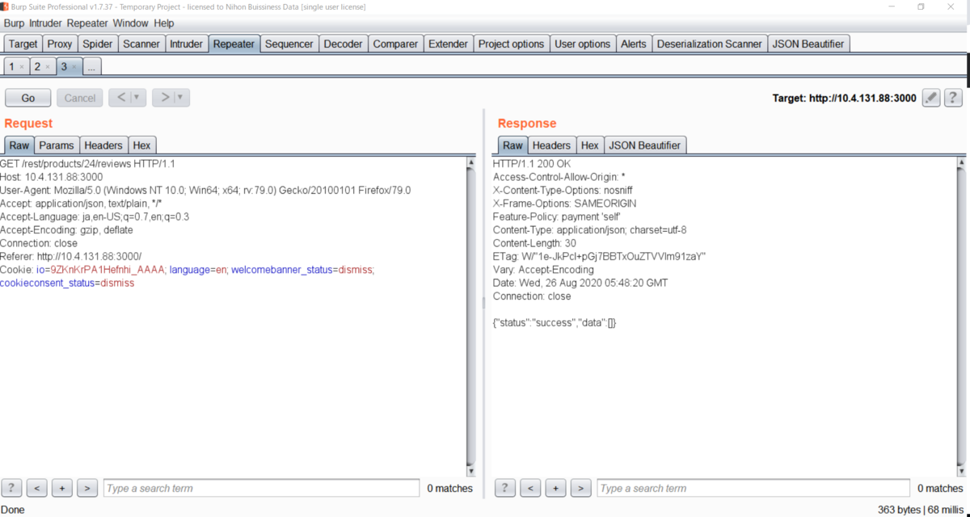The height and width of the screenshot is (517, 970).
Task: Close Repeater tab 2
Action: coord(48,67)
